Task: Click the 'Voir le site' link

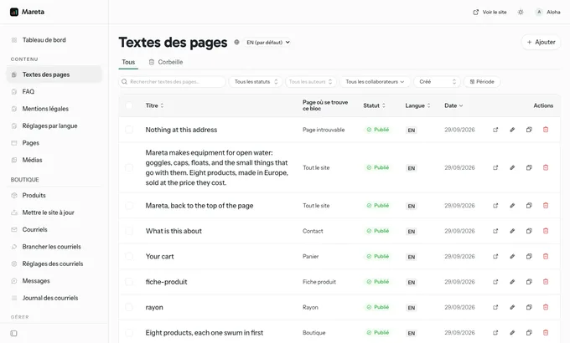Action: (x=490, y=12)
